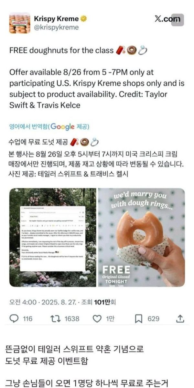Click the 629 bookmarks count
Viewport: 194px width, 388px height.
(153, 319)
